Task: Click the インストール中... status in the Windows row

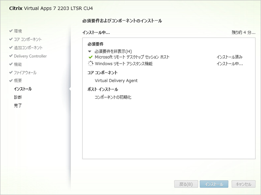Action: (230, 64)
